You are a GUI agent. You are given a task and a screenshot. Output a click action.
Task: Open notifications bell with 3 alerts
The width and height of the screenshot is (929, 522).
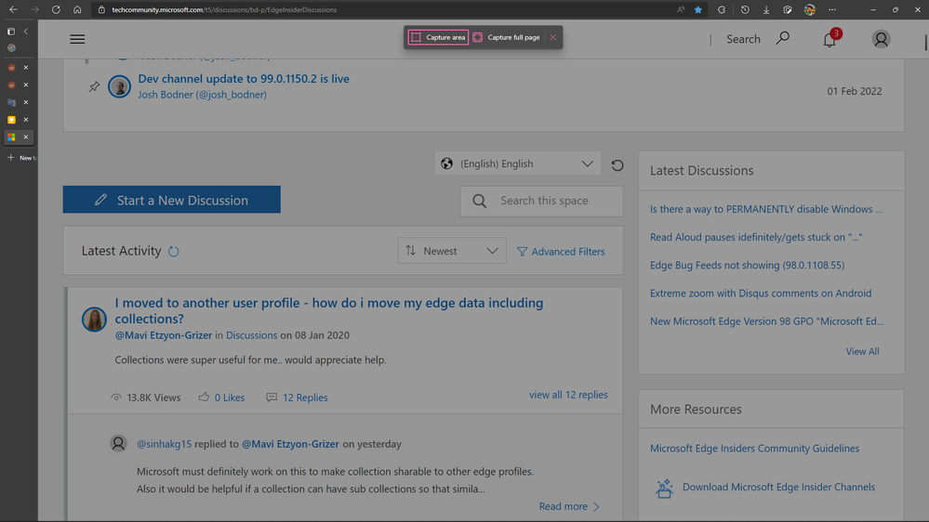[x=830, y=39]
